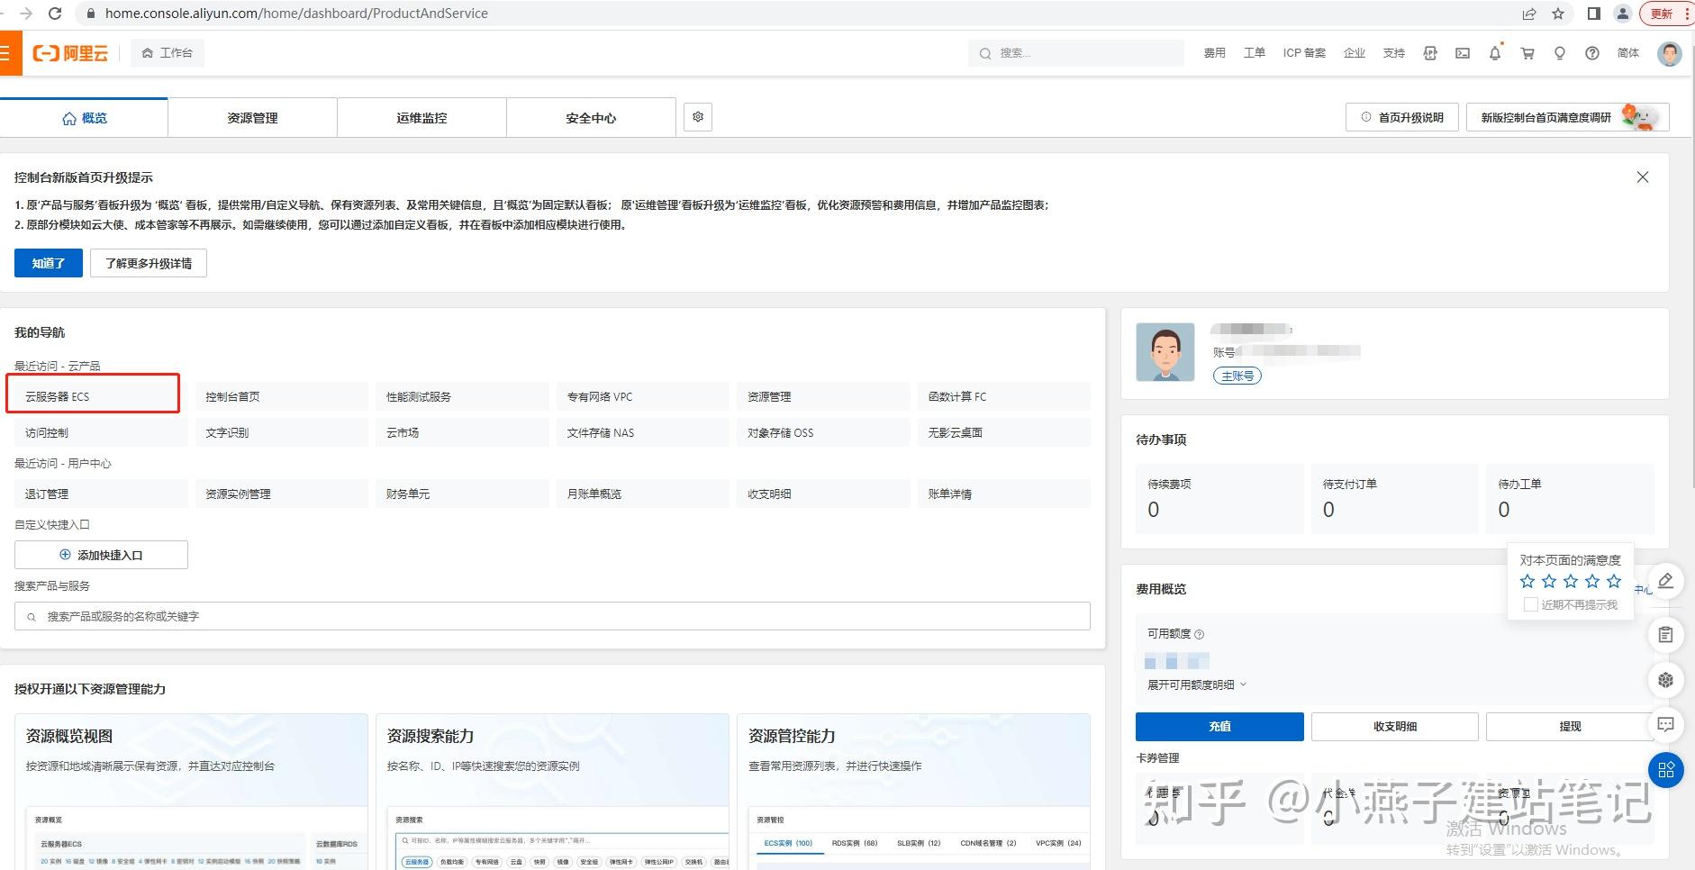
Task: Click the 知道了 button
Action: (x=49, y=263)
